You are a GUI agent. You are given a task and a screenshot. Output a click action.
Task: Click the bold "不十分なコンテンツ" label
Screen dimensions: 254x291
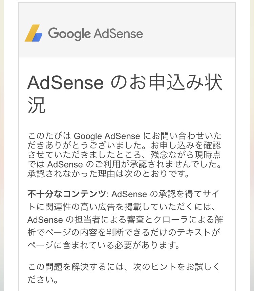tap(67, 194)
